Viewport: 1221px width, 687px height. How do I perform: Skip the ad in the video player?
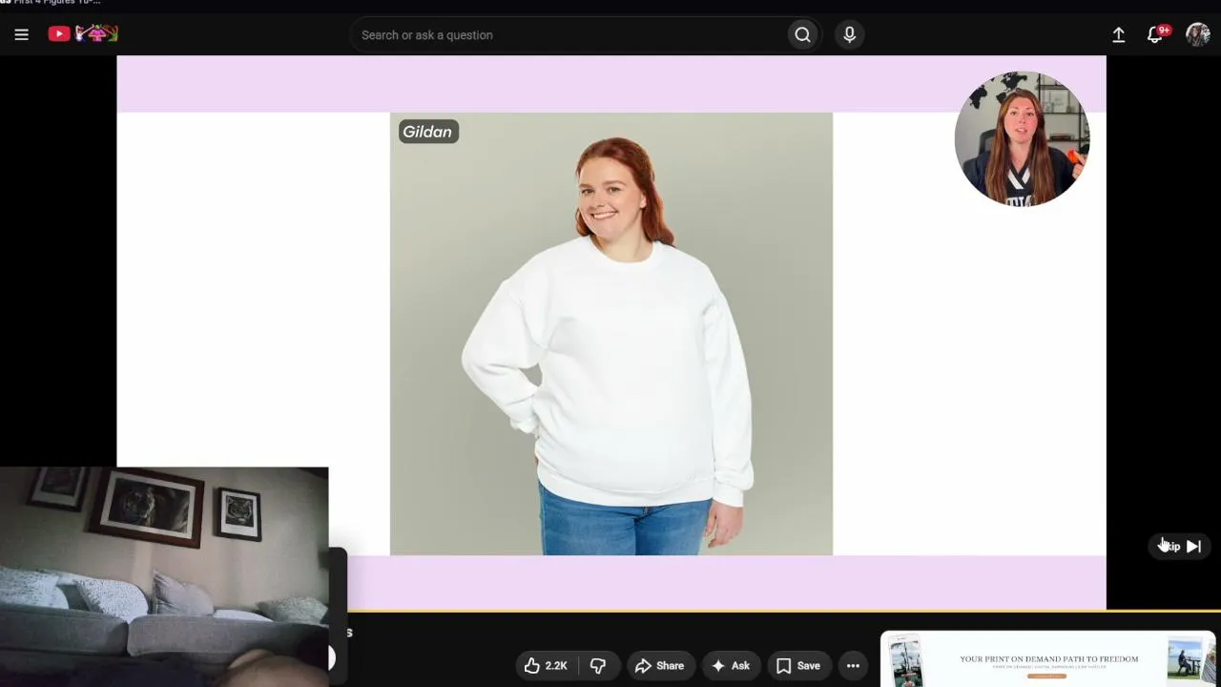(1180, 546)
